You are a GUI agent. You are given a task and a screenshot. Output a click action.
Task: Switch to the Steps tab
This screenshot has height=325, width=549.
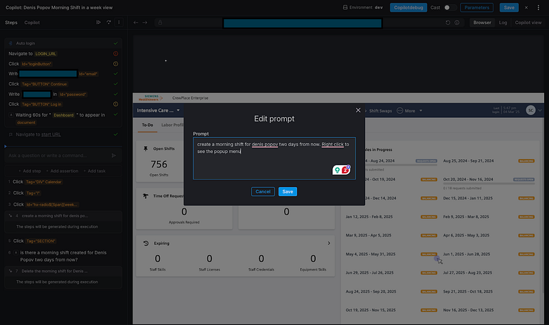11,23
